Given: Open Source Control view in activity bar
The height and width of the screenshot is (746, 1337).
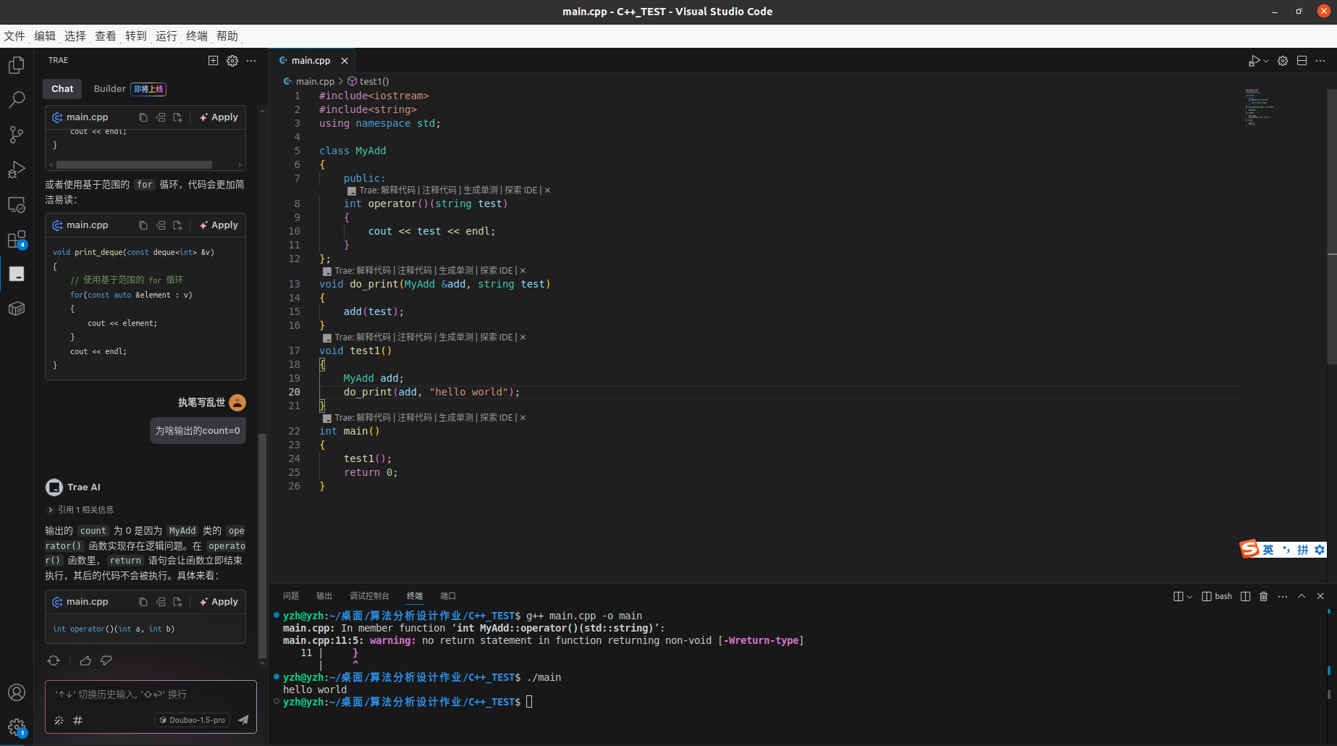Looking at the screenshot, I should (16, 135).
